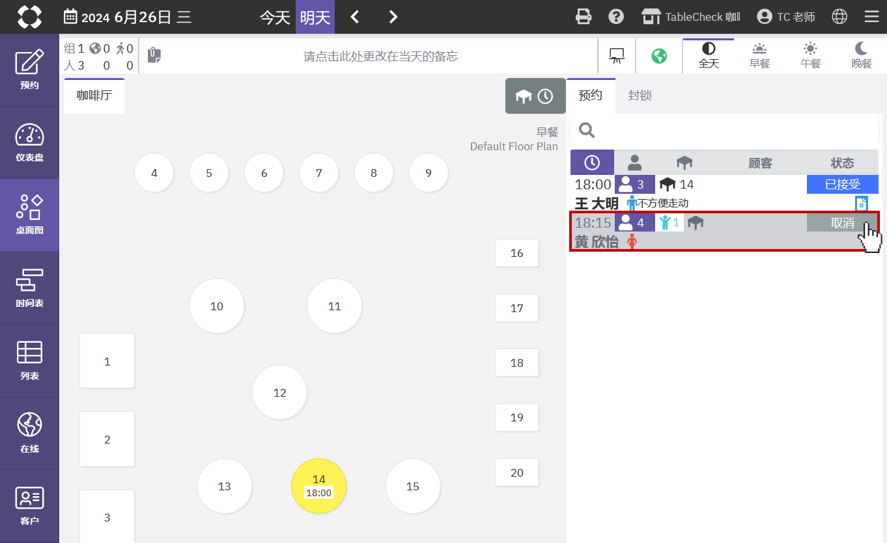This screenshot has width=887, height=543.
Task: Click the daily memo text field
Action: [x=380, y=57]
